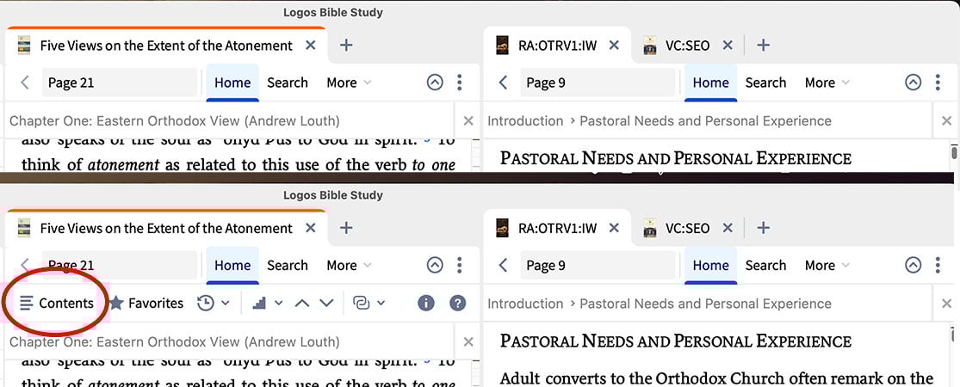Expand More menu in lower RA:OTRV1:IW panel

(x=827, y=266)
